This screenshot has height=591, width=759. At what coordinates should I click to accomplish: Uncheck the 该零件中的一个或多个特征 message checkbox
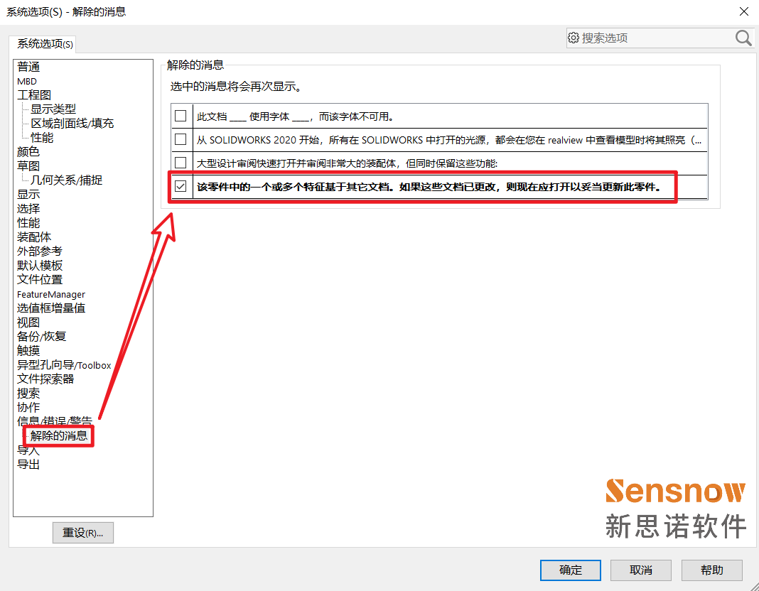[x=181, y=187]
